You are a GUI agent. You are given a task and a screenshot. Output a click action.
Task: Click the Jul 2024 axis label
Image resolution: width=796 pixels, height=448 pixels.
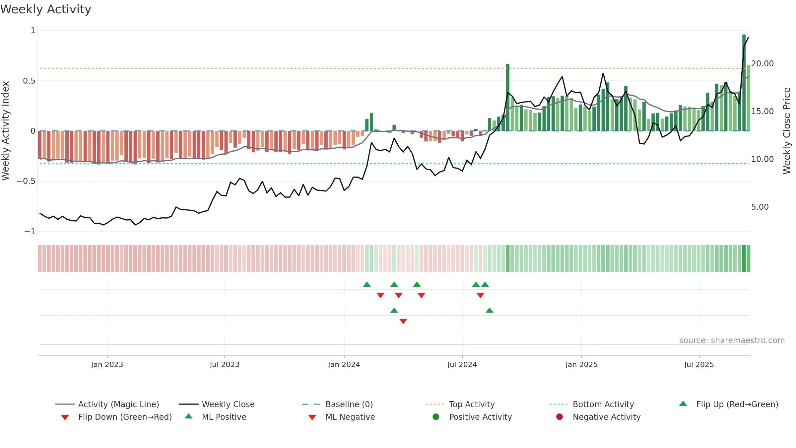(x=462, y=364)
